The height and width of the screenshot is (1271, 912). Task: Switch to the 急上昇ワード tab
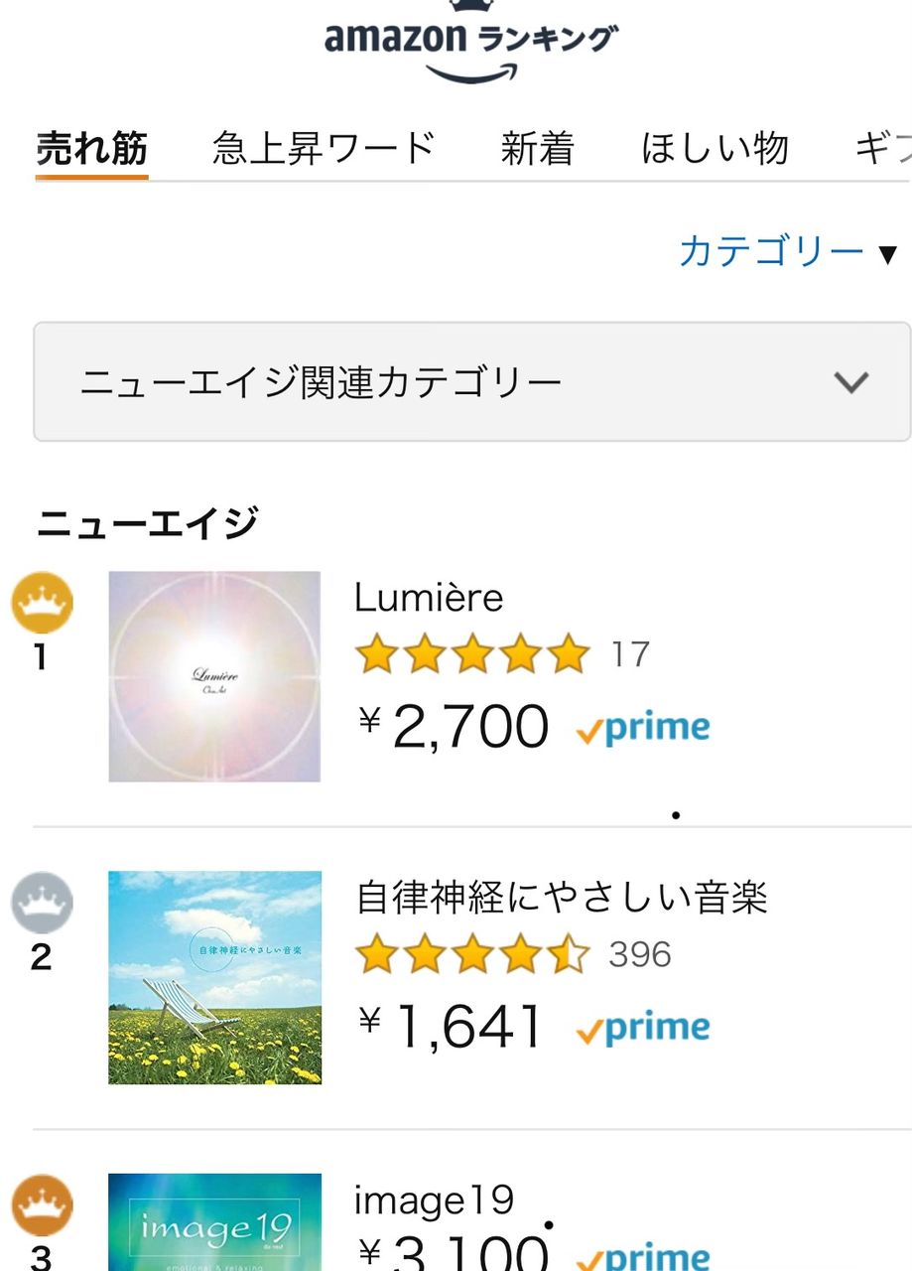(324, 149)
